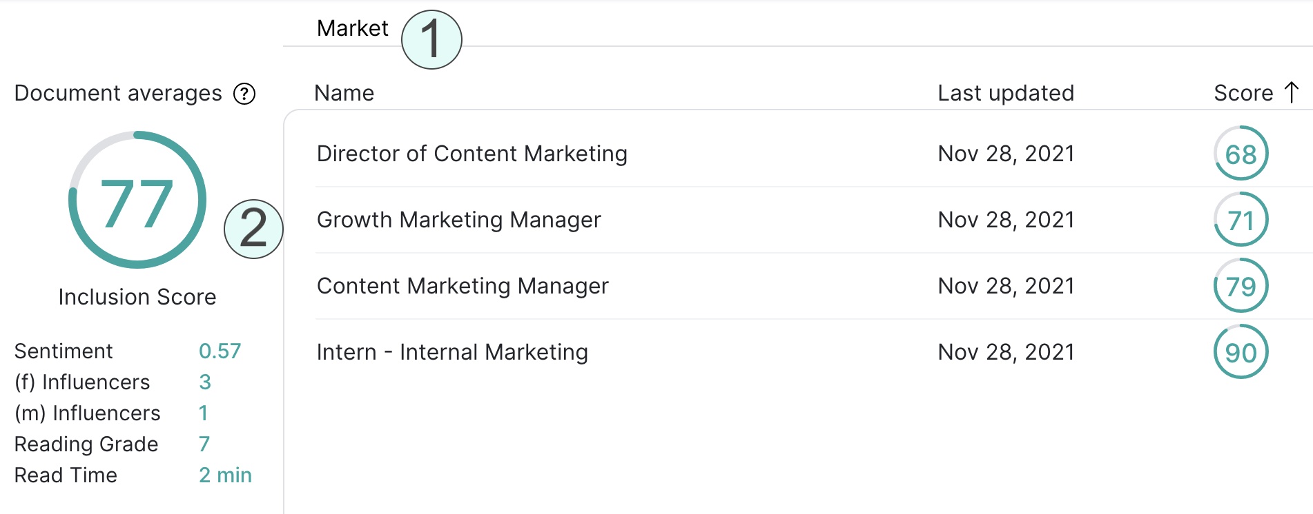
Task: Toggle the Score sort arrow
Action: tap(1292, 92)
